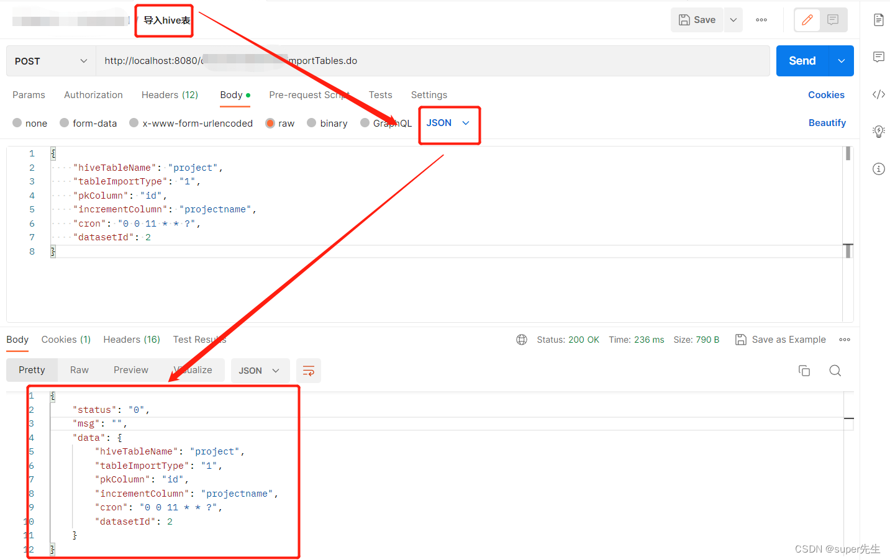
Task: Select the GraphQL radio button
Action: click(365, 123)
